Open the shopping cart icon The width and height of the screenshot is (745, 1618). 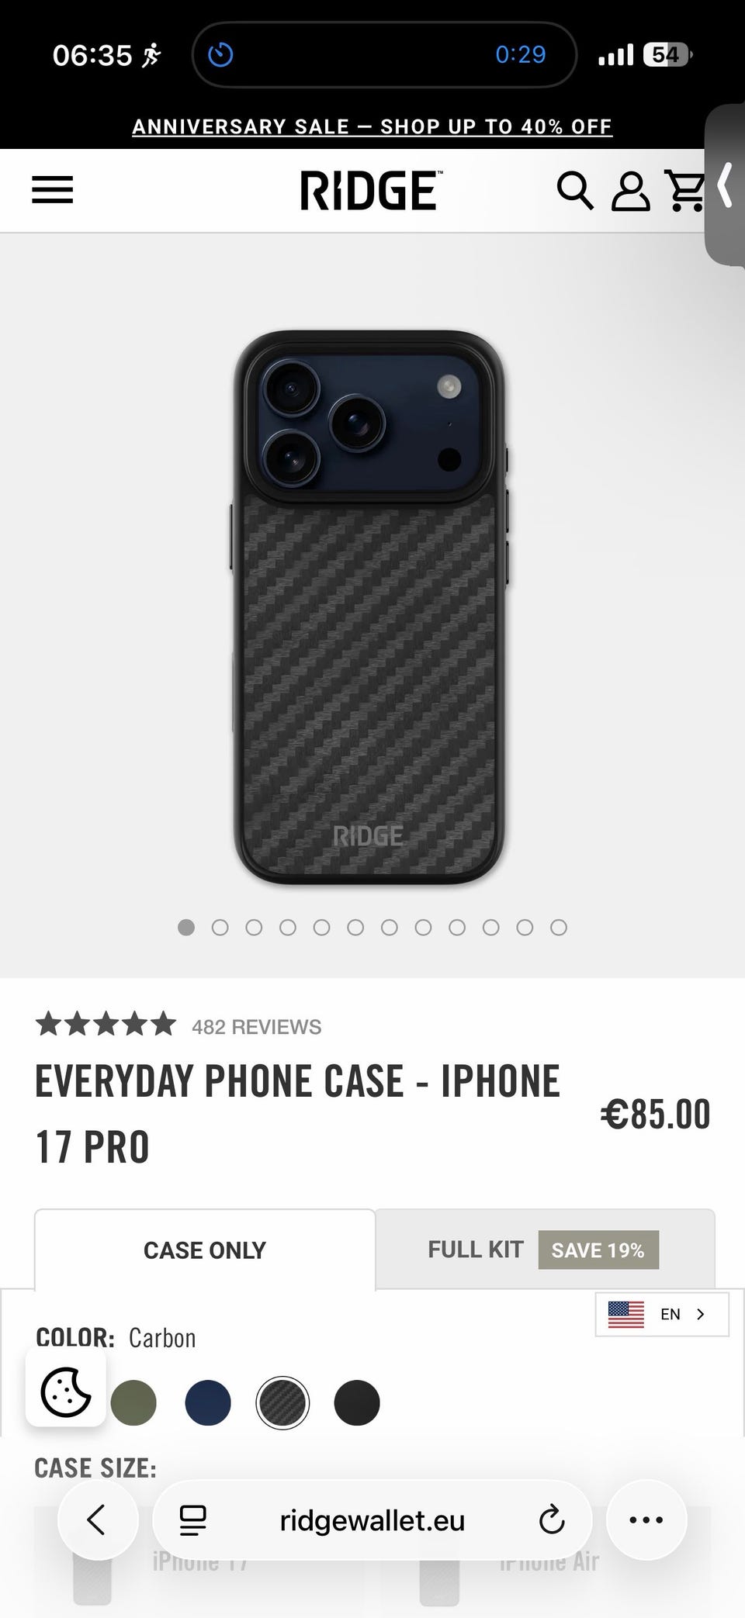pyautogui.click(x=685, y=191)
